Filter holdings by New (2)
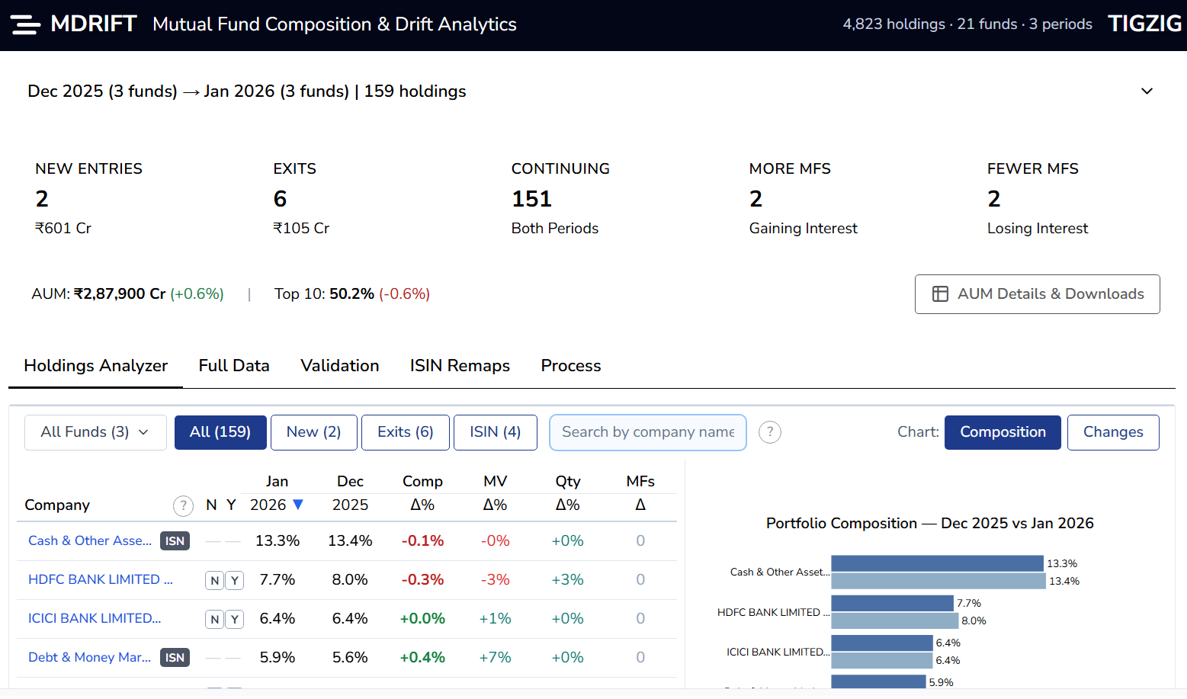Viewport: 1187px width, 699px height. (313, 432)
